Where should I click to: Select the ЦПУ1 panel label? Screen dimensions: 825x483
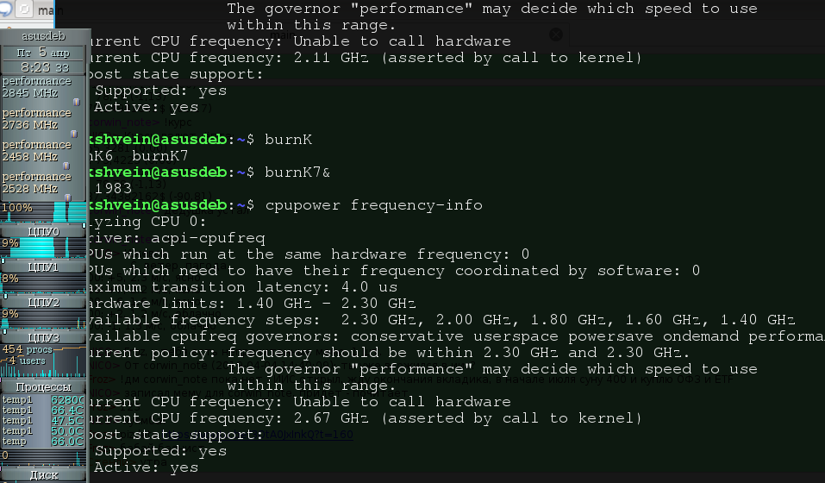pyautogui.click(x=43, y=267)
